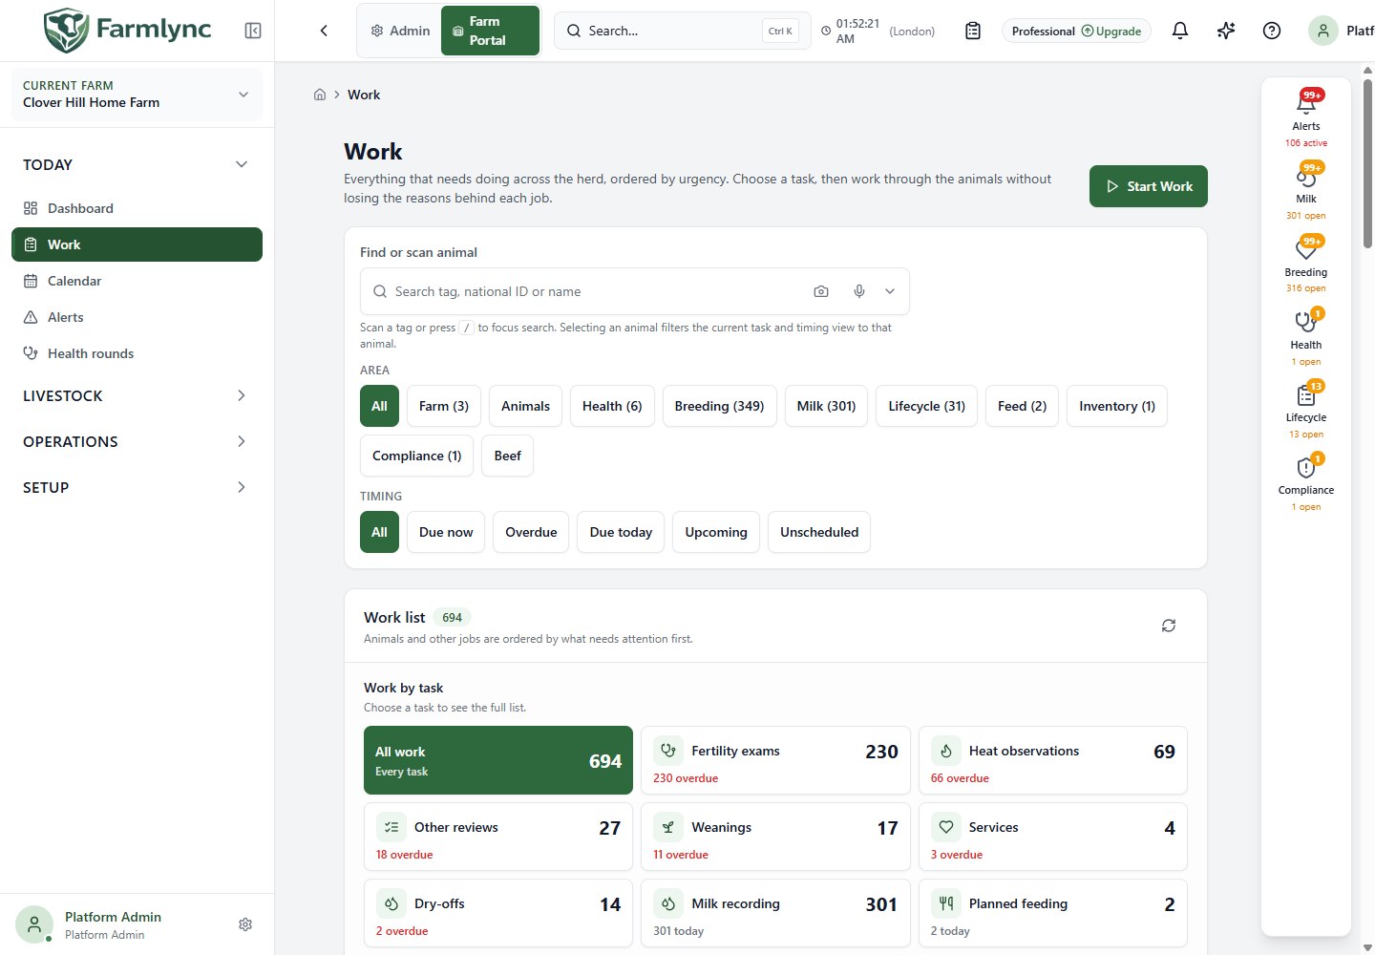Click the home breadcrumb icon

(320, 95)
